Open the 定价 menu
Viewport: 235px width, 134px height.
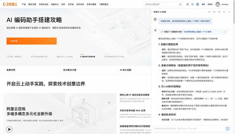coord(63,4)
